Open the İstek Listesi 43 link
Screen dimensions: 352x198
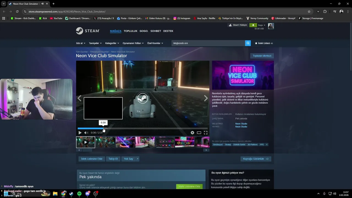pos(264,43)
